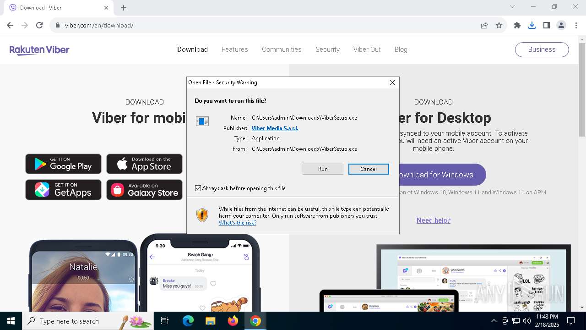This screenshot has width=586, height=330.
Task: Click the Beach Gang chat phone mockup
Action: pos(200,273)
